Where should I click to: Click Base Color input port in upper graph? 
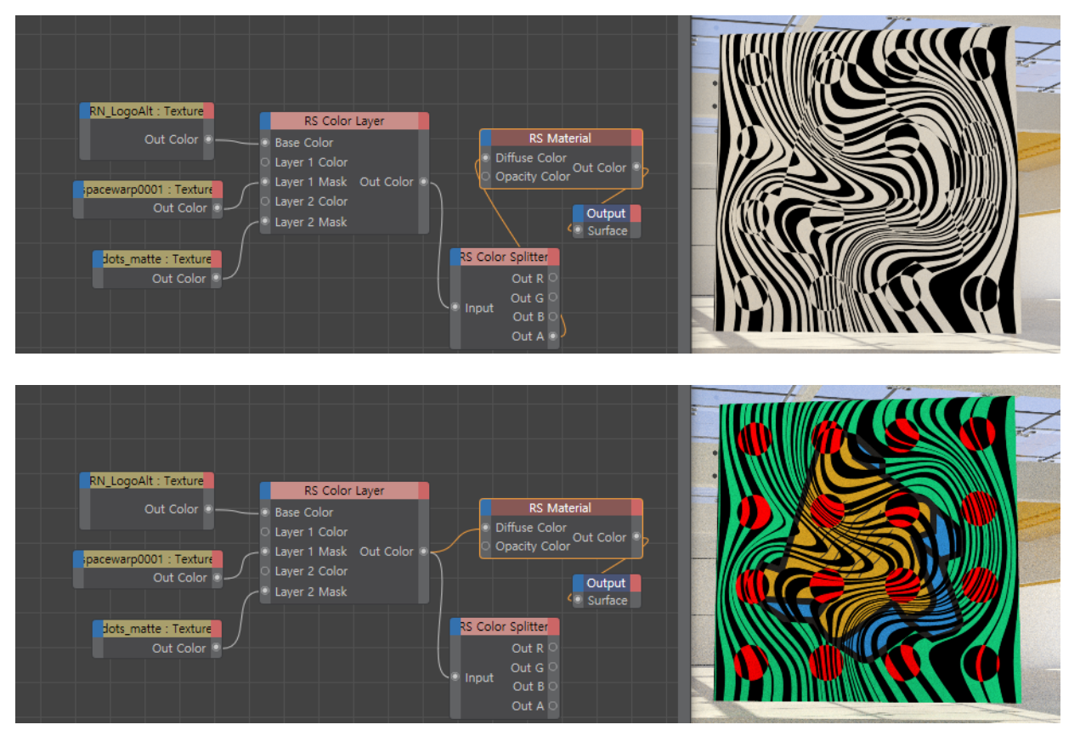[265, 143]
